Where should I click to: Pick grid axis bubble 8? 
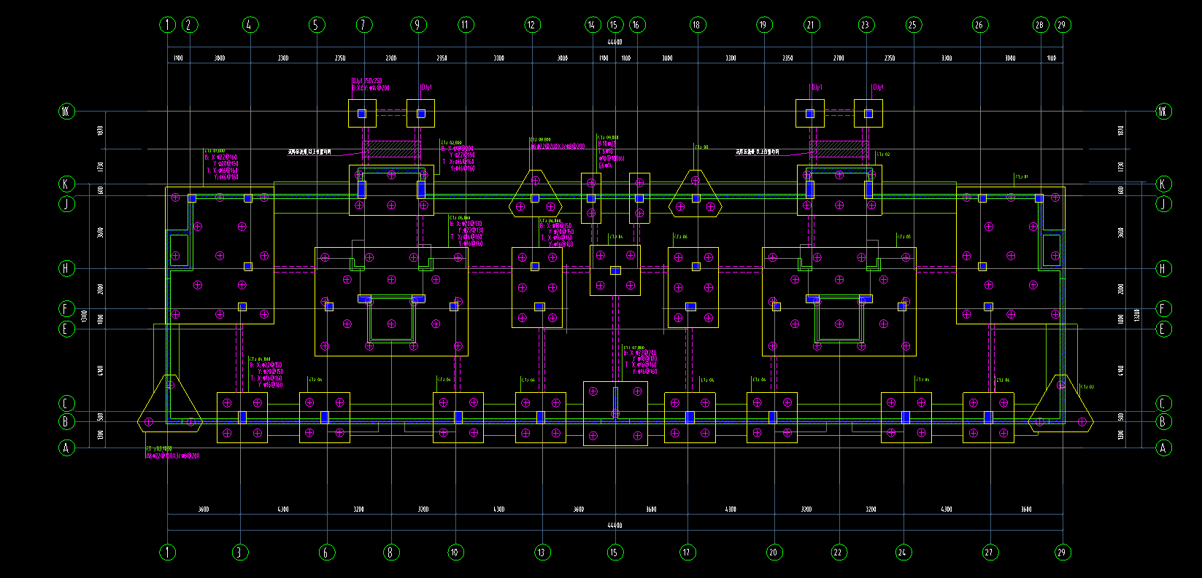390,552
